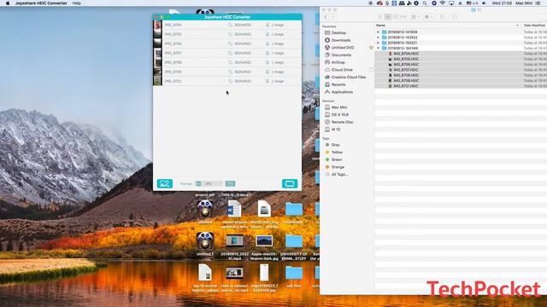547x307 pixels.
Task: Click the Green tag in Finder sidebar
Action: 336,159
